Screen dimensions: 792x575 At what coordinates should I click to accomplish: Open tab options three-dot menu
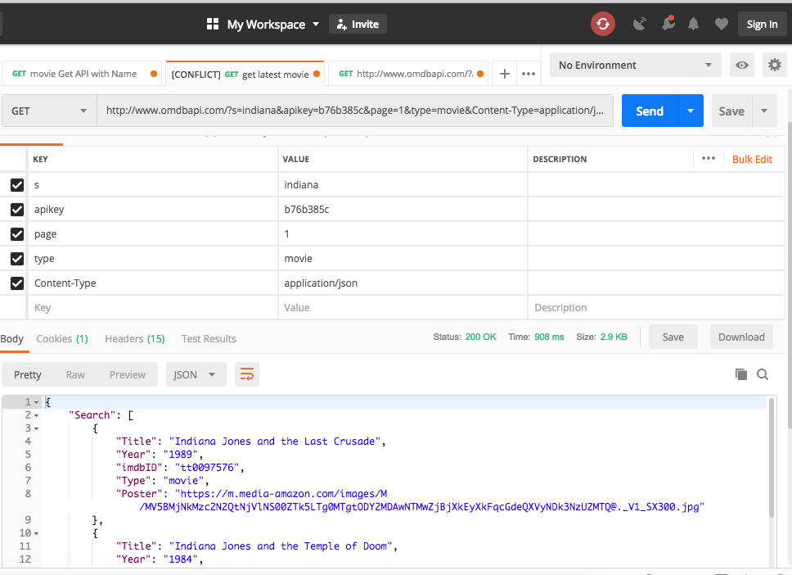[x=529, y=74]
